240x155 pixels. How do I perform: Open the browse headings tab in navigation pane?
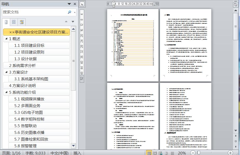pyautogui.click(x=6, y=22)
